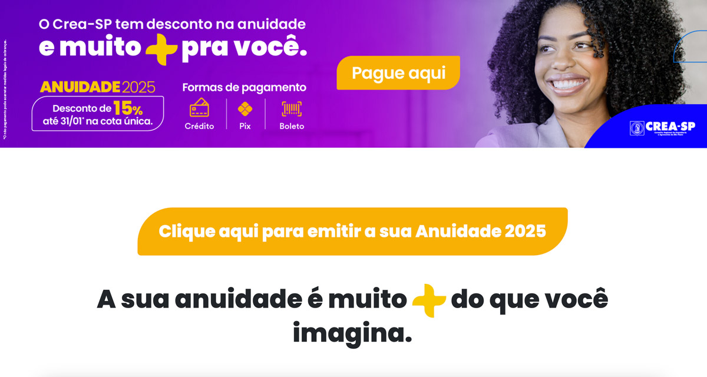The width and height of the screenshot is (707, 377).
Task: Select the Pix text label
Action: pyautogui.click(x=245, y=126)
